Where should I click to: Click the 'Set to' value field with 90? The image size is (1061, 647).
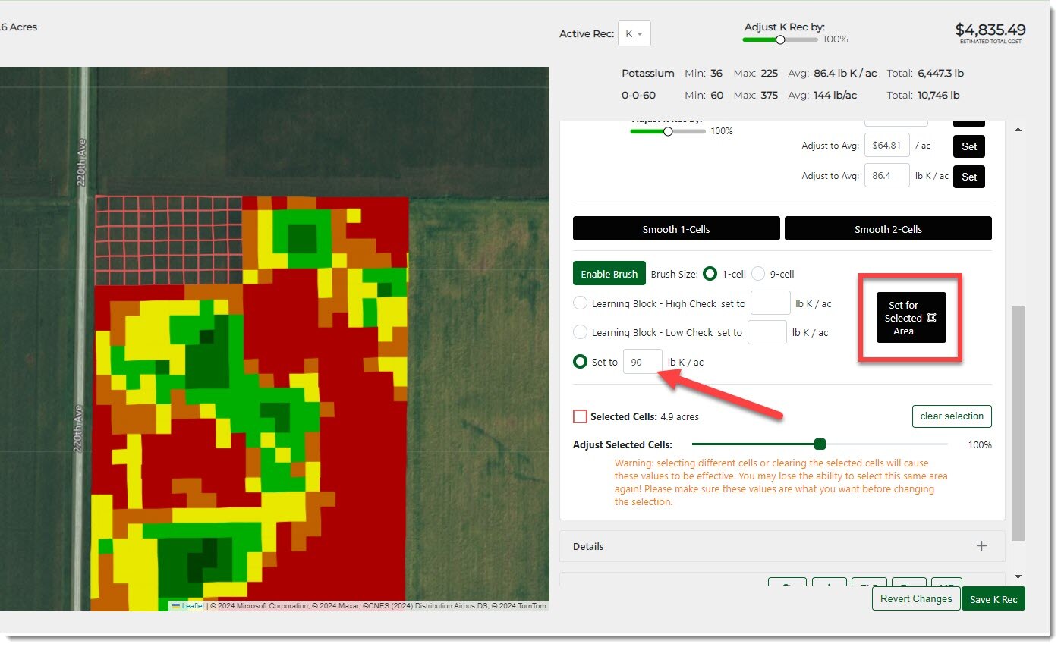pyautogui.click(x=642, y=363)
